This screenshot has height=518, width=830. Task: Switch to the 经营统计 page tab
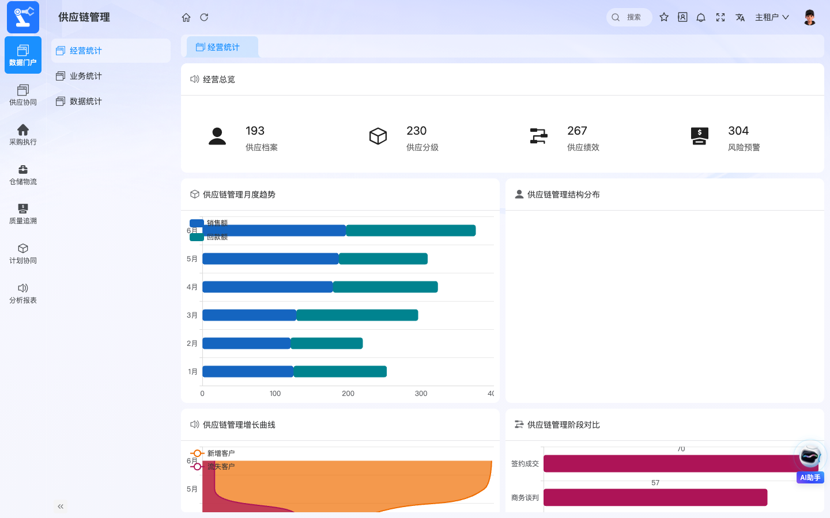click(x=222, y=47)
